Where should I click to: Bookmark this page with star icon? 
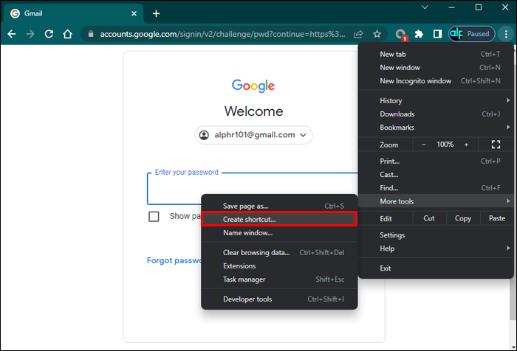377,34
